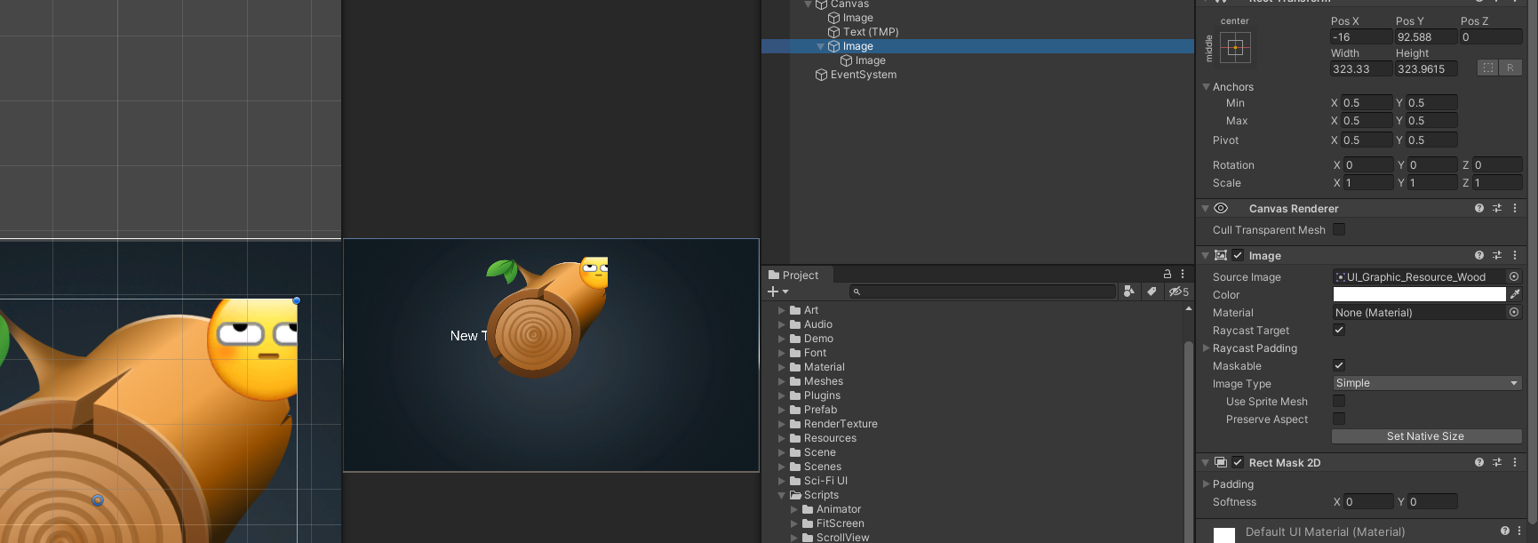Open object picker for Source Image
The height and width of the screenshot is (543, 1538).
pos(1514,276)
